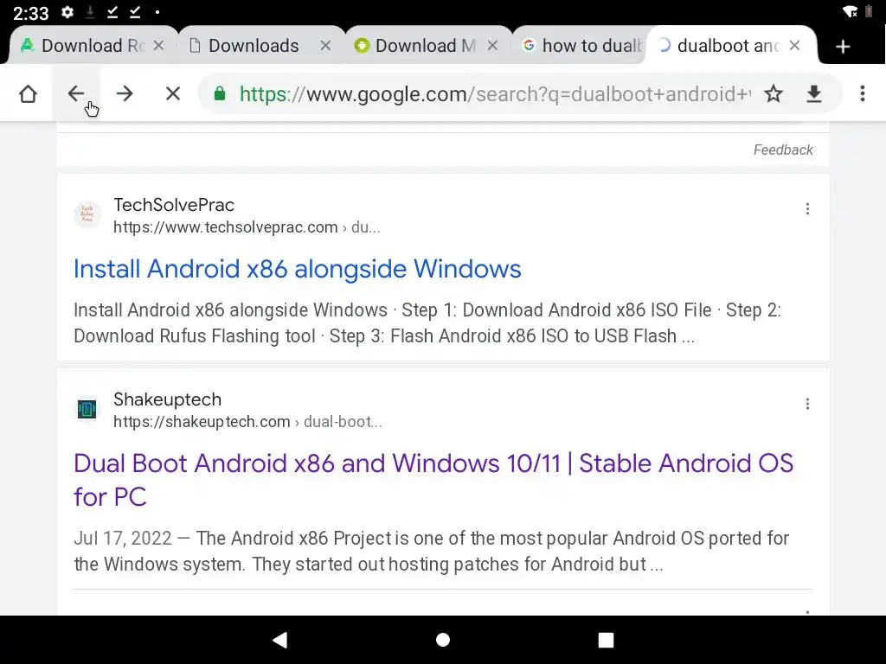Click Shakeuptech site favicon
The width and height of the screenshot is (886, 664).
tap(87, 409)
